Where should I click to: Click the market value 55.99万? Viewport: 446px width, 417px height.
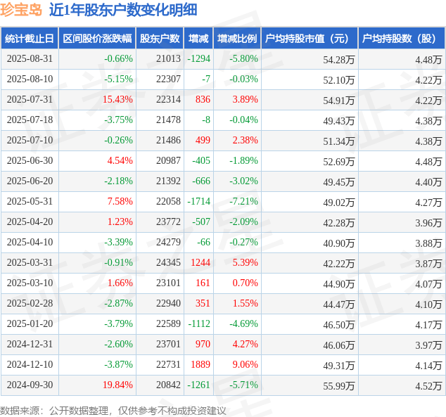click(x=339, y=386)
